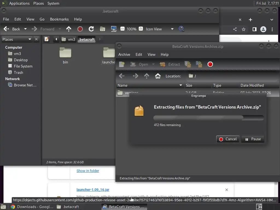The height and width of the screenshot is (210, 280).
Task: Zoom in in Caja file view
Action: [x=141, y=29]
